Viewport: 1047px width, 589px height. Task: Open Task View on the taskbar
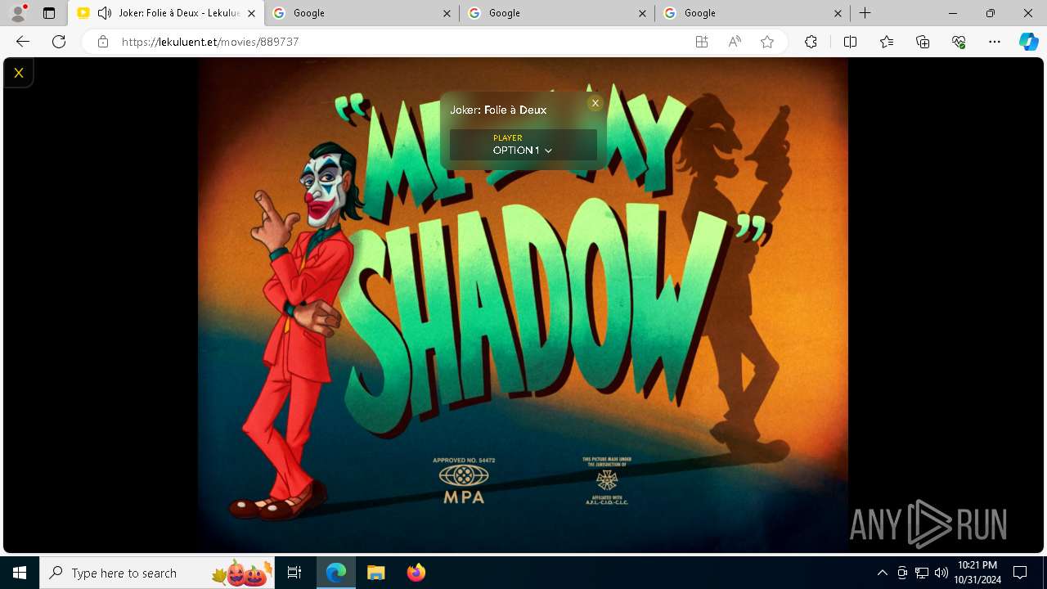tap(294, 573)
